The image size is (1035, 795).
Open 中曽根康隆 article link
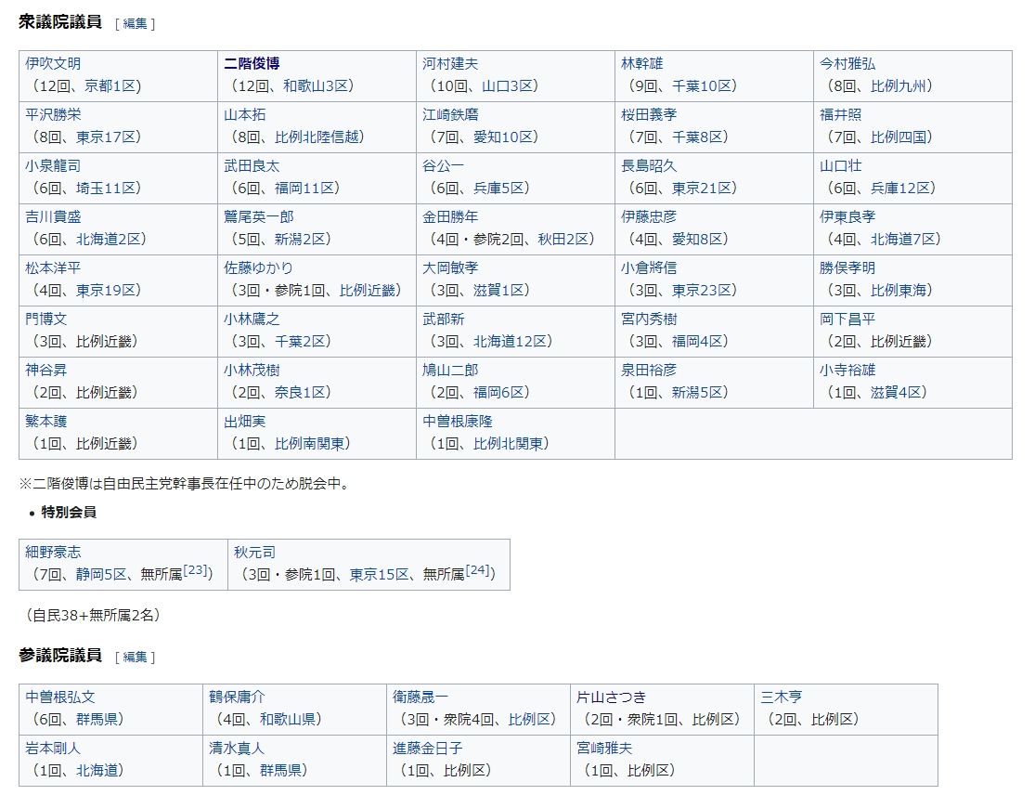(x=458, y=422)
